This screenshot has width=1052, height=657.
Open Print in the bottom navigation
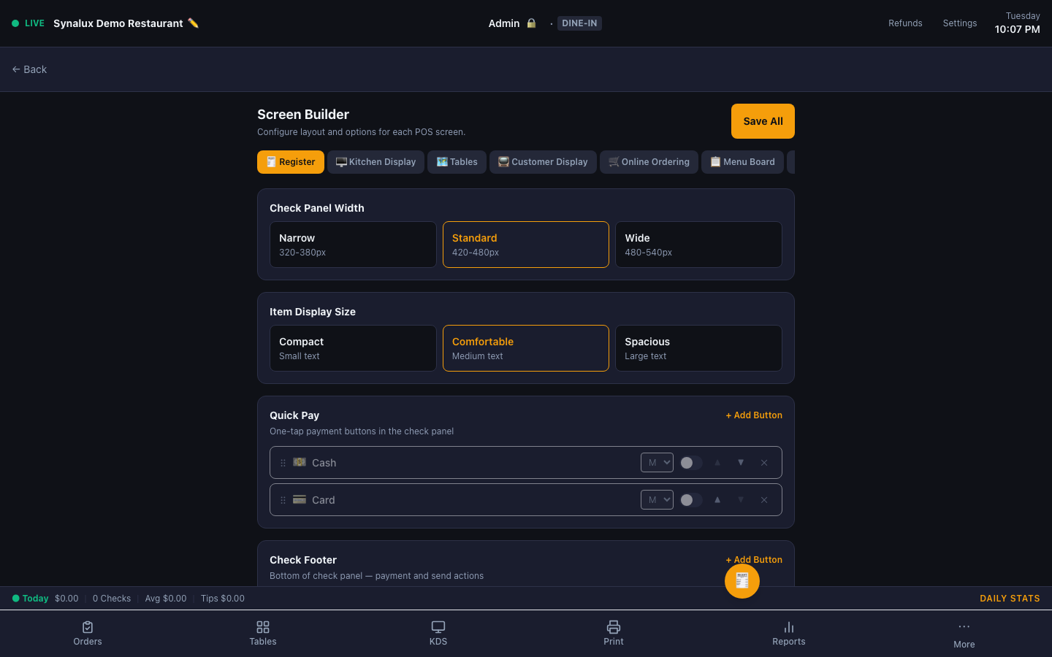(614, 633)
